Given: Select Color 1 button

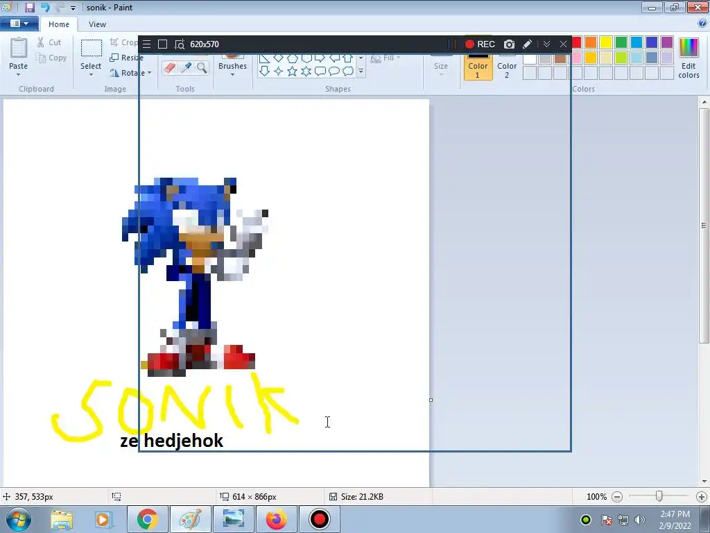Looking at the screenshot, I should 478,66.
